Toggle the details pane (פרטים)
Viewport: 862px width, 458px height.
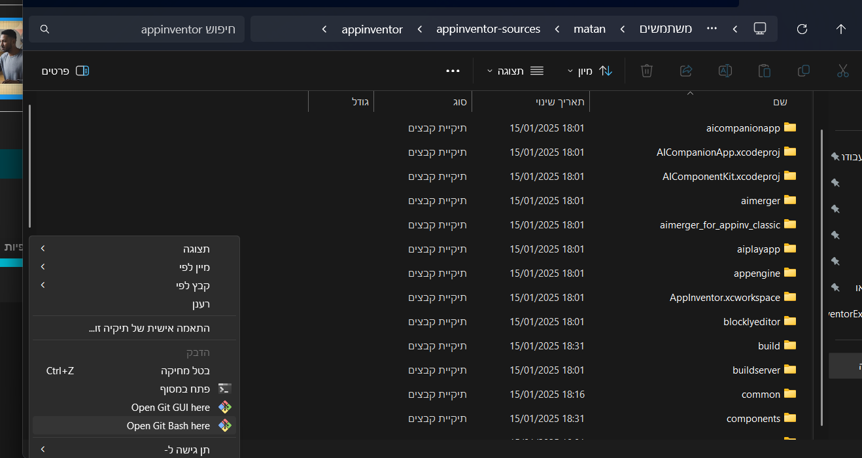tap(65, 71)
